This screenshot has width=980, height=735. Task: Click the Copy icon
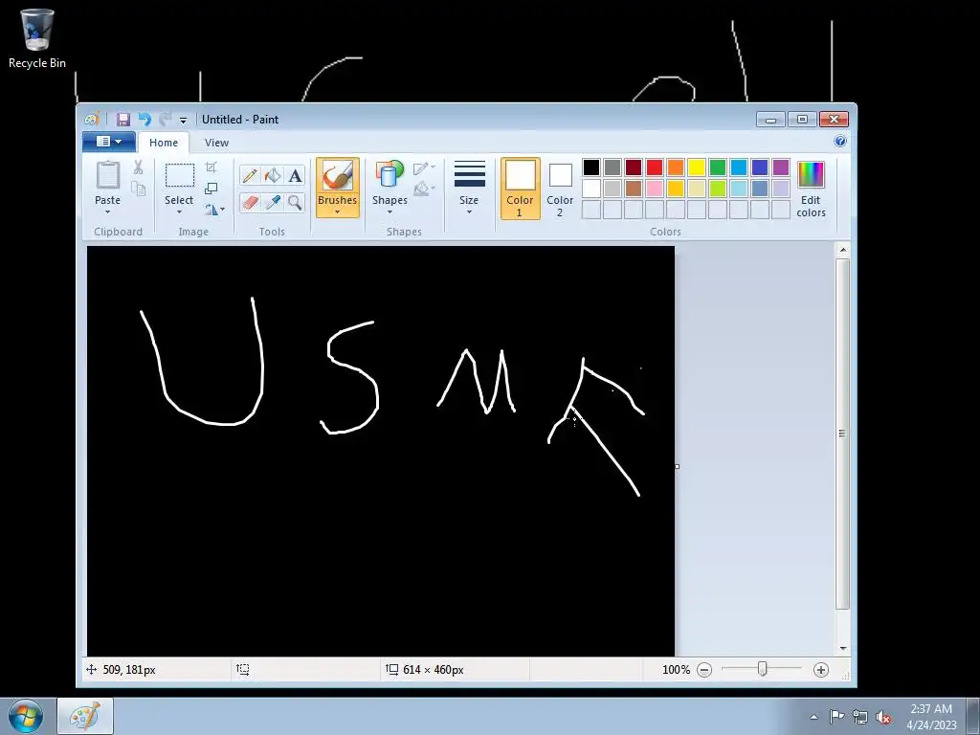[138, 189]
